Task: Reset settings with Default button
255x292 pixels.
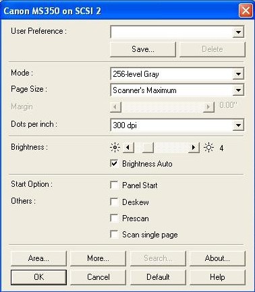Action: [158, 277]
